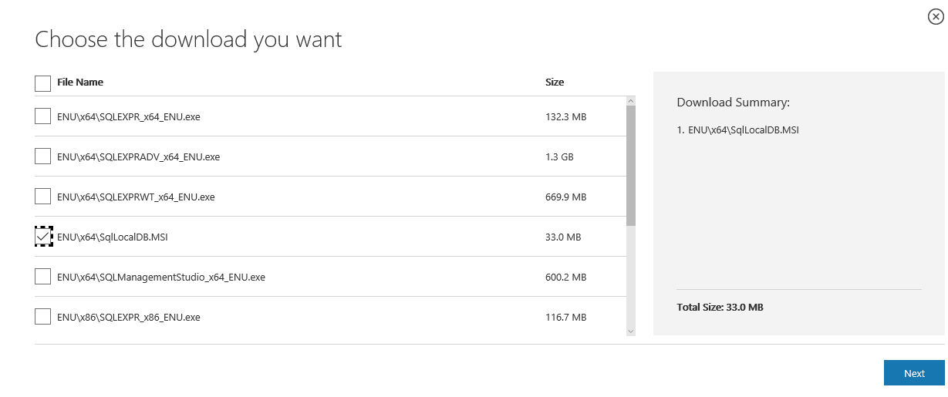Tick the SQLEXPRADV_x64_ENU.exe checkbox
The image size is (948, 397).
[x=43, y=156]
